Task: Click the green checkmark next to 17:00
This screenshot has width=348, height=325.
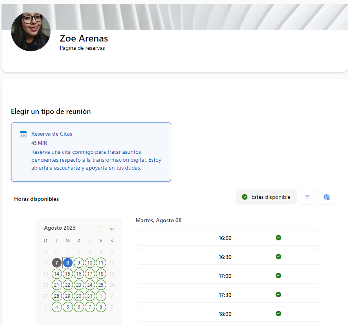Action: pos(279,276)
